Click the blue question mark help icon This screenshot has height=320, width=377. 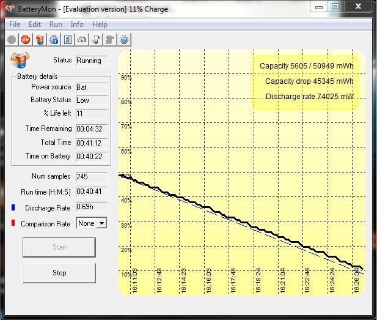124,40
